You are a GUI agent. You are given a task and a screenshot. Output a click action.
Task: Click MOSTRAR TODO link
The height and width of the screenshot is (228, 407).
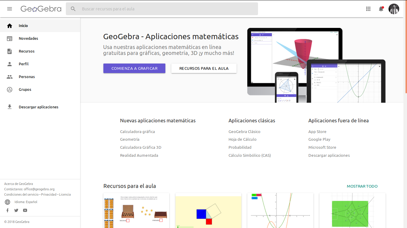click(x=362, y=186)
